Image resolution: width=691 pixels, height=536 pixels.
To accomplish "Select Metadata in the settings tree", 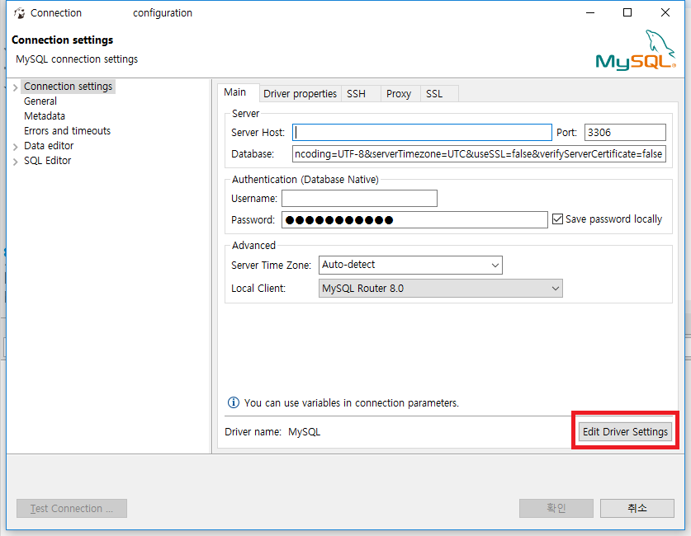I will tap(45, 116).
